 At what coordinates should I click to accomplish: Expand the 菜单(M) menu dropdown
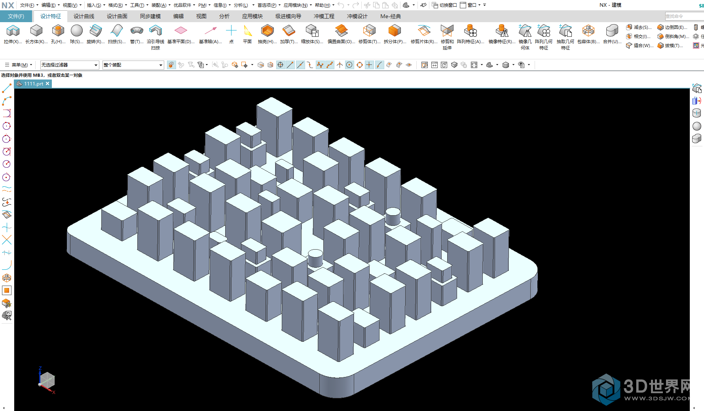coord(19,65)
